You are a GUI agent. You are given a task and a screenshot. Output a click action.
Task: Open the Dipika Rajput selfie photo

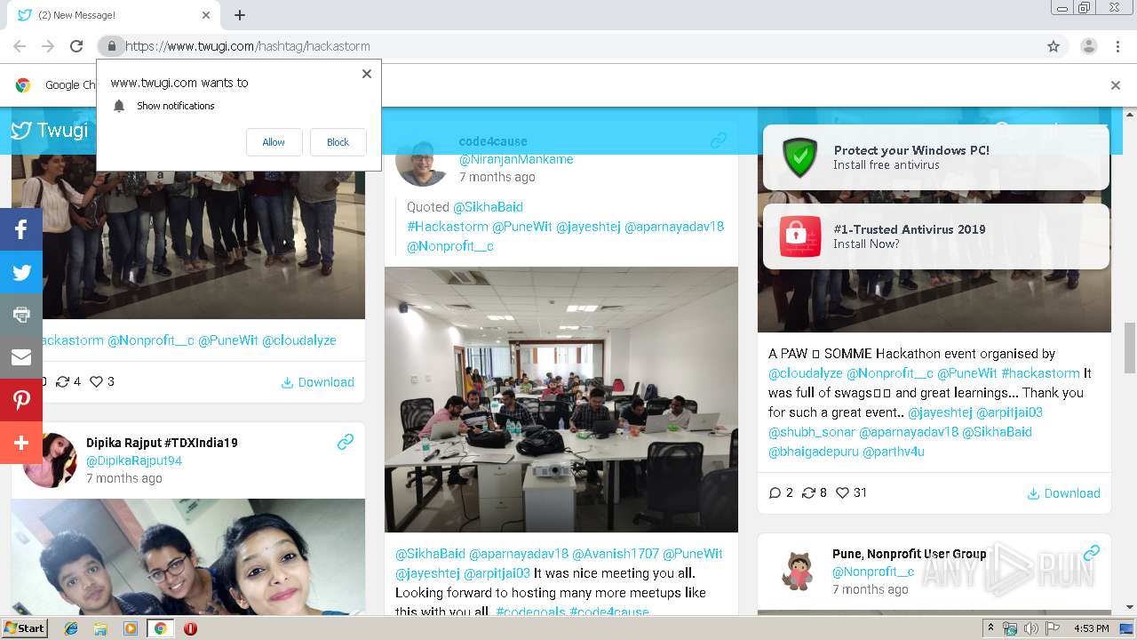(188, 556)
